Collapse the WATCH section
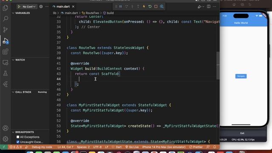 pos(20,60)
